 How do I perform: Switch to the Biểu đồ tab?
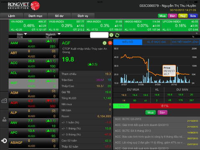click(x=127, y=42)
